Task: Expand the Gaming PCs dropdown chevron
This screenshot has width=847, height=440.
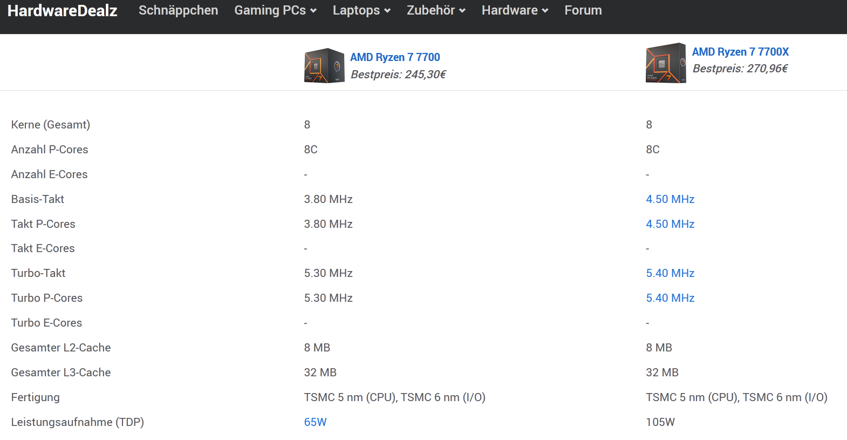Action: point(313,11)
